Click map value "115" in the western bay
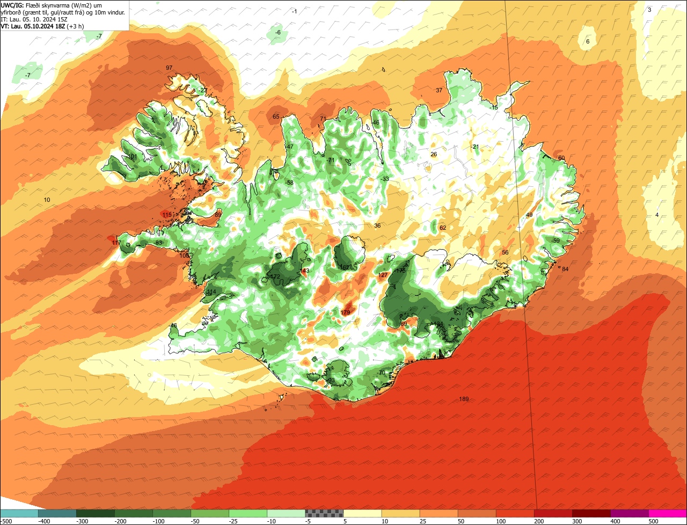Image resolution: width=687 pixels, height=525 pixels. click(x=167, y=215)
